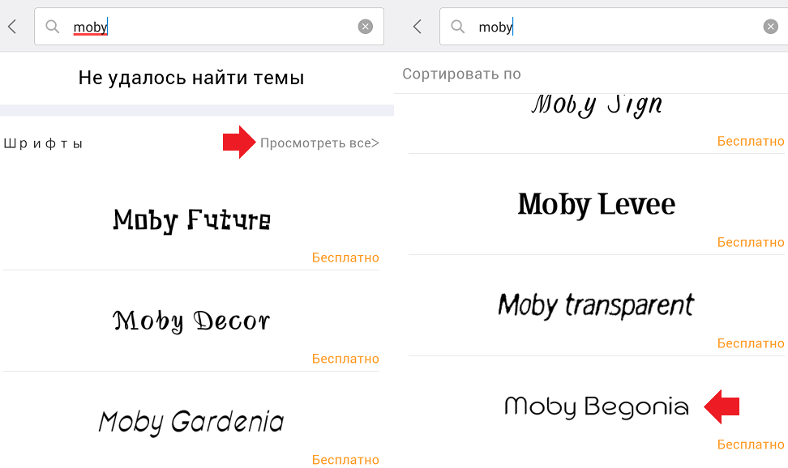This screenshot has height=468, width=788.
Task: Tap 'Бесплатно' under Moby Future
Action: click(345, 257)
